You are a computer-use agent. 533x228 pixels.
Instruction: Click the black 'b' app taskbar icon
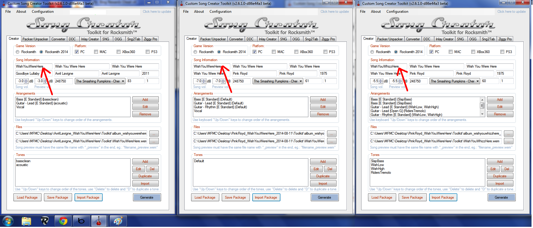click(81, 221)
